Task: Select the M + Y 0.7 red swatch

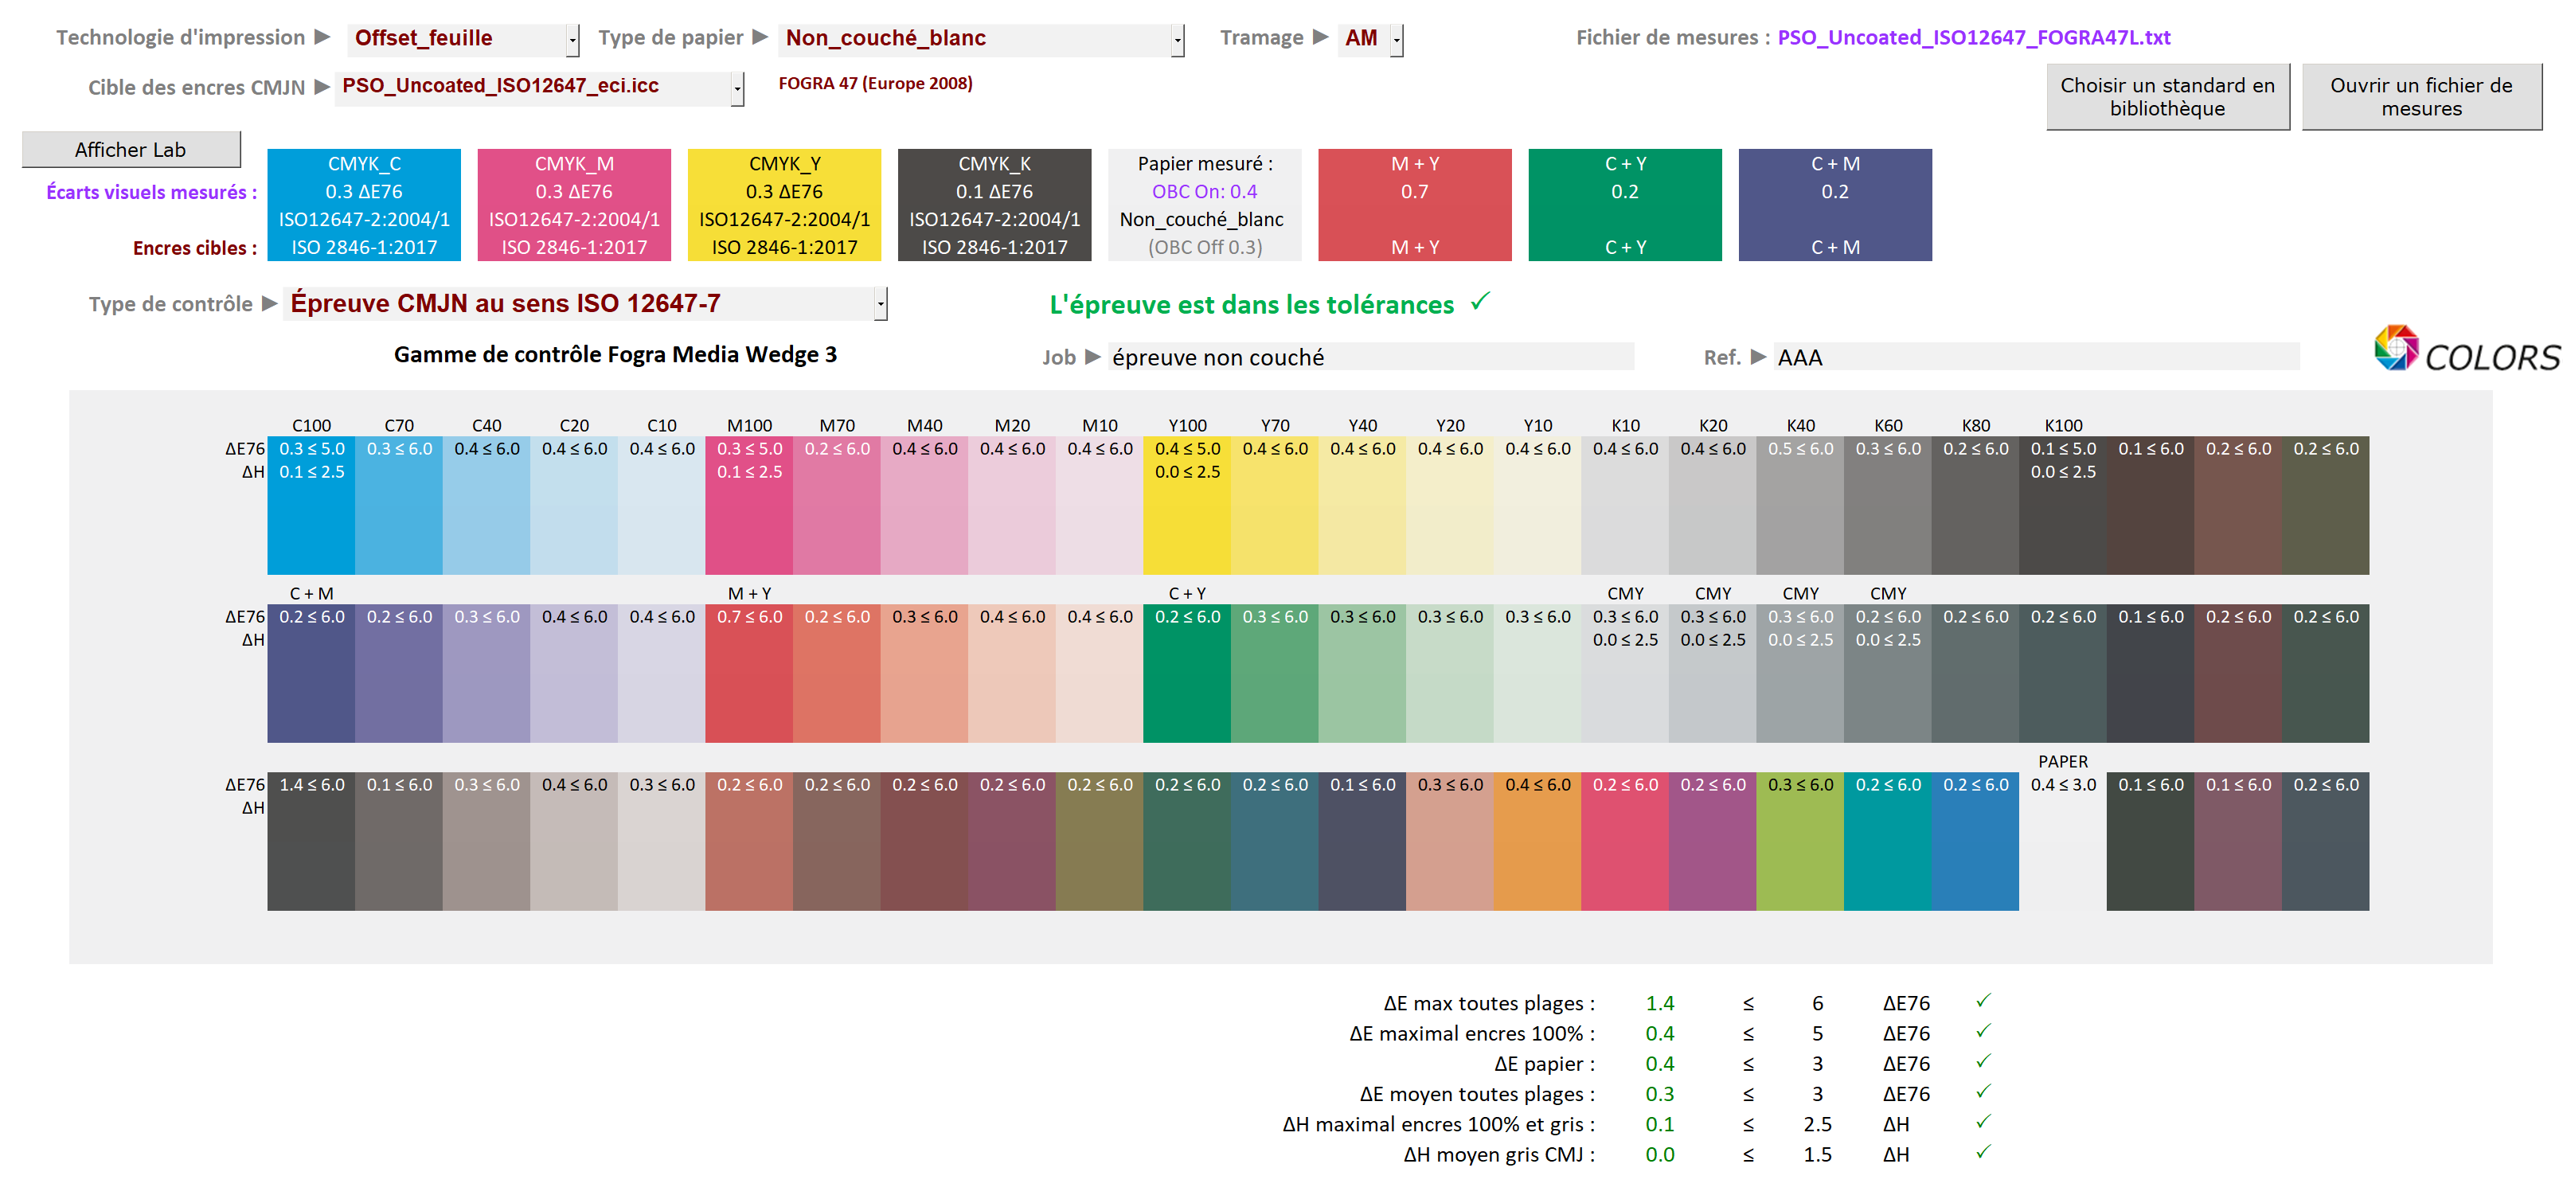Action: 1415,205
